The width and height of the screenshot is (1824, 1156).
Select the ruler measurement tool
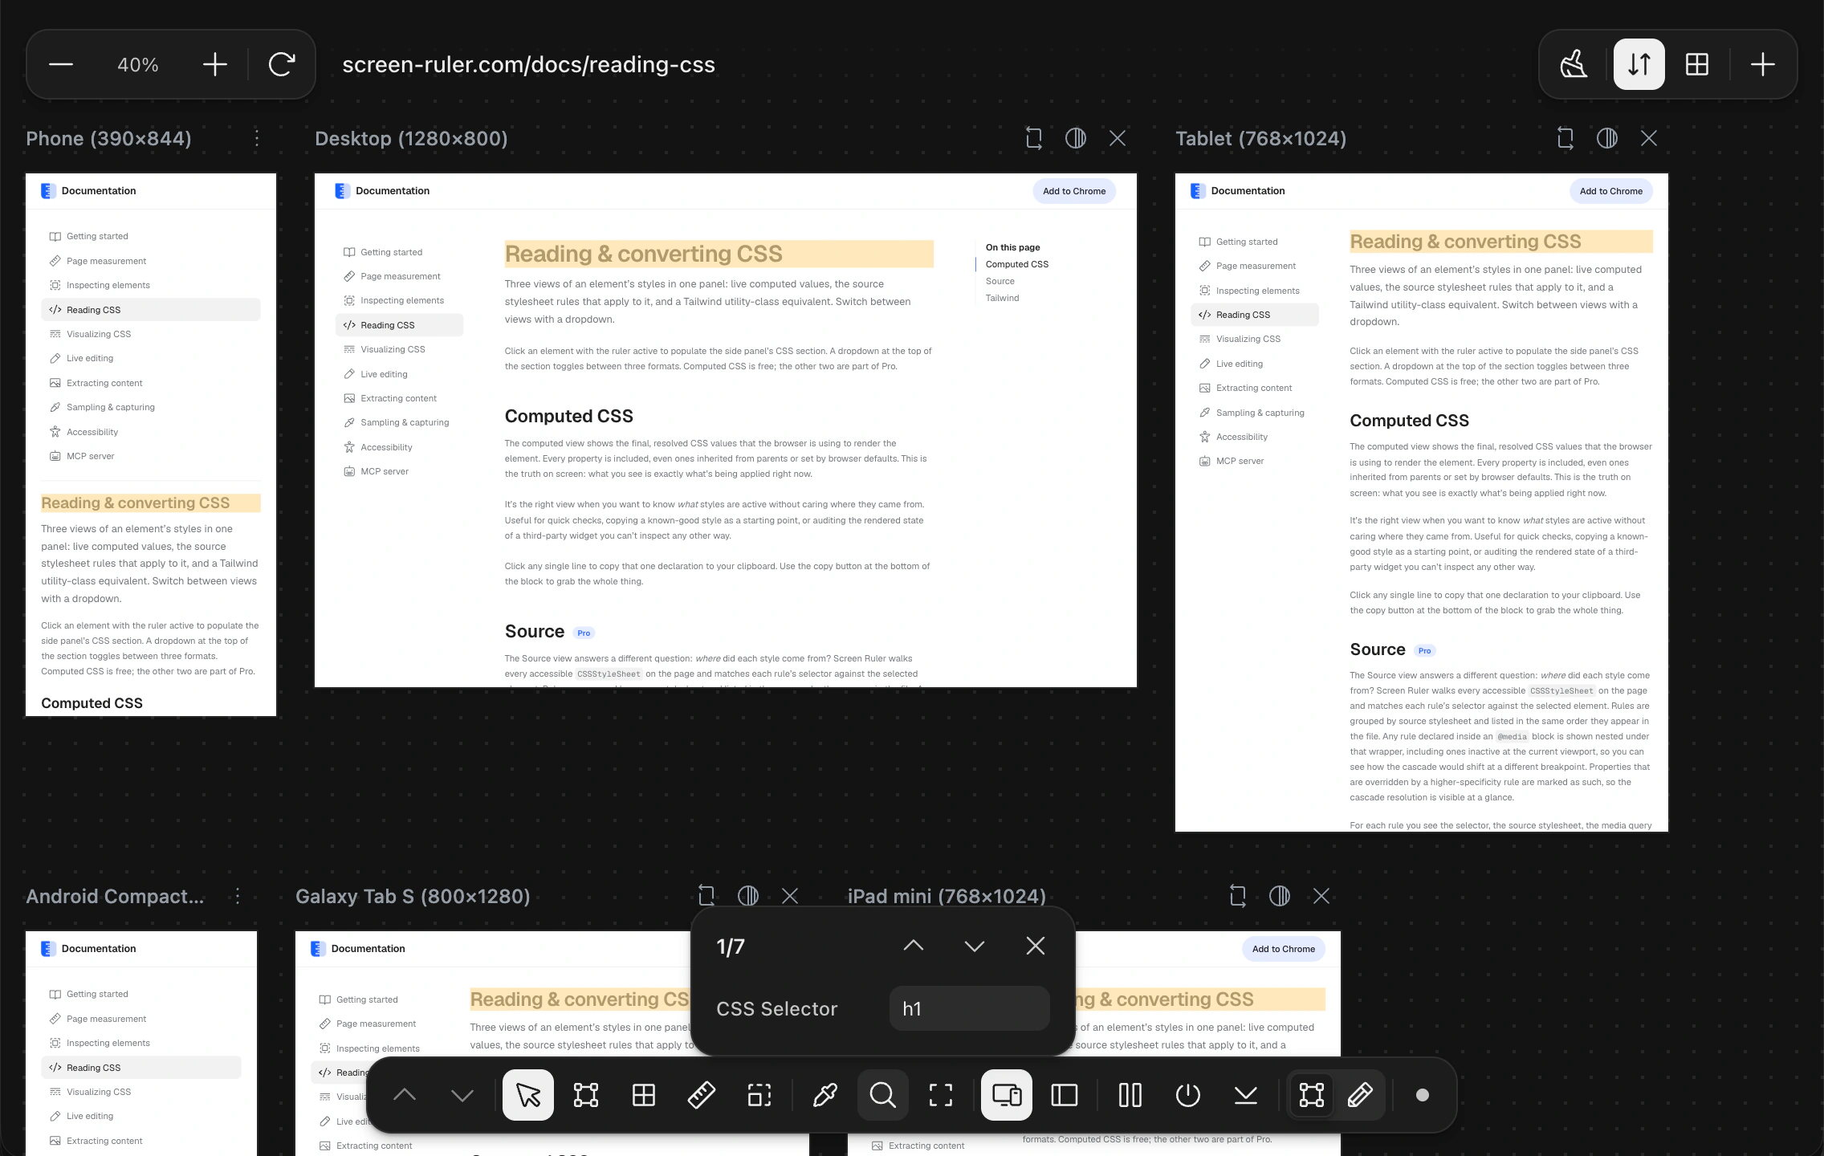(x=702, y=1095)
